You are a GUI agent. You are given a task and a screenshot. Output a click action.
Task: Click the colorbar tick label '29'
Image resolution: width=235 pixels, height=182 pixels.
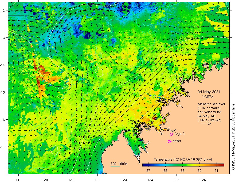(x=182, y=171)
